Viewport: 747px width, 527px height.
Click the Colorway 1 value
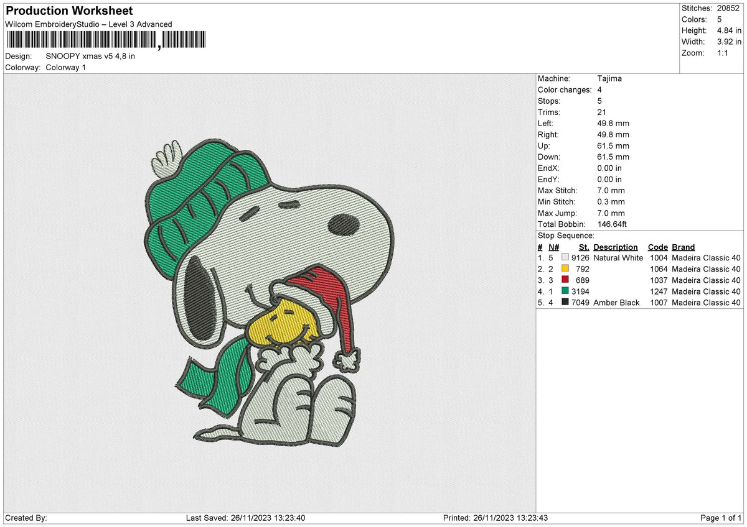(x=66, y=67)
